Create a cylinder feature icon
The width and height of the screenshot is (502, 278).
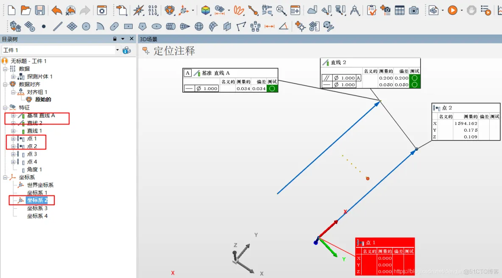coord(170,26)
